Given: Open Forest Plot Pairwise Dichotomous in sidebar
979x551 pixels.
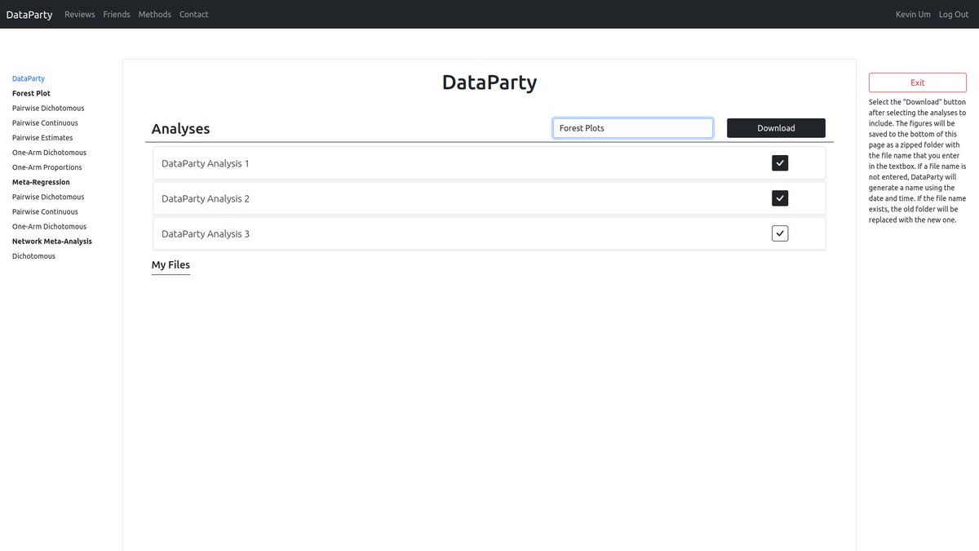Looking at the screenshot, I should [x=48, y=108].
